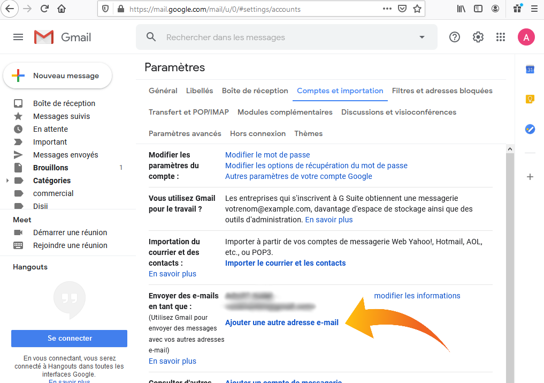The width and height of the screenshot is (544, 383).
Task: Open the commercial label
Action: point(53,193)
